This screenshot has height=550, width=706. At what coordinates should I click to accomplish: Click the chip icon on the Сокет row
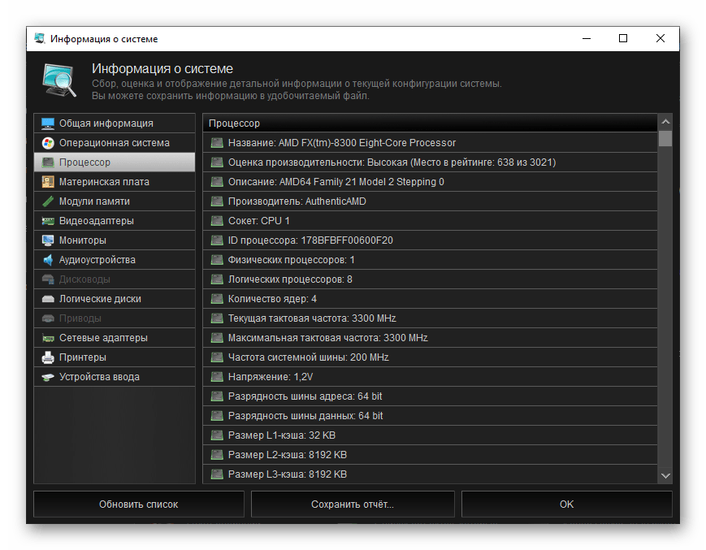point(217,220)
